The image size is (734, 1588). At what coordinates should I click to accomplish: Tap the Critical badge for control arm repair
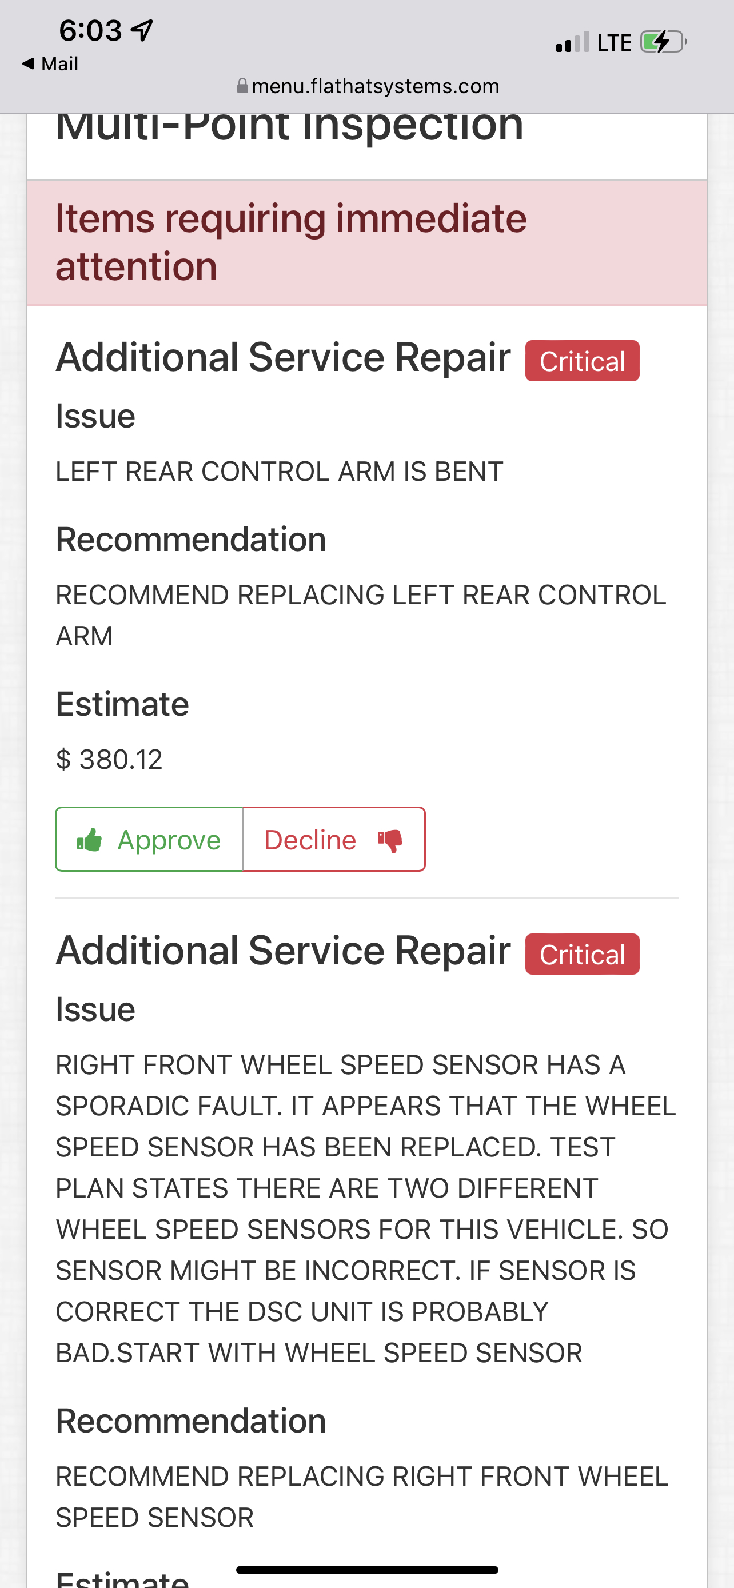pyautogui.click(x=582, y=361)
